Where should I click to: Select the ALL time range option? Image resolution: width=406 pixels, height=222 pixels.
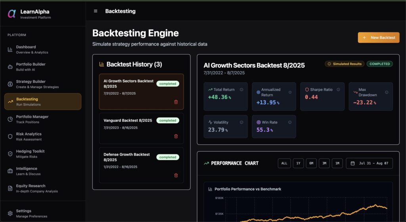(284, 163)
